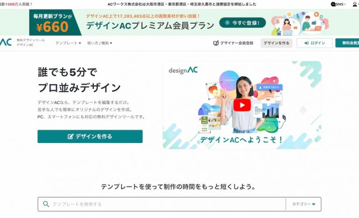Expand the 使い方 / 機能 menu
This screenshot has width=359, height=218.
100,43
